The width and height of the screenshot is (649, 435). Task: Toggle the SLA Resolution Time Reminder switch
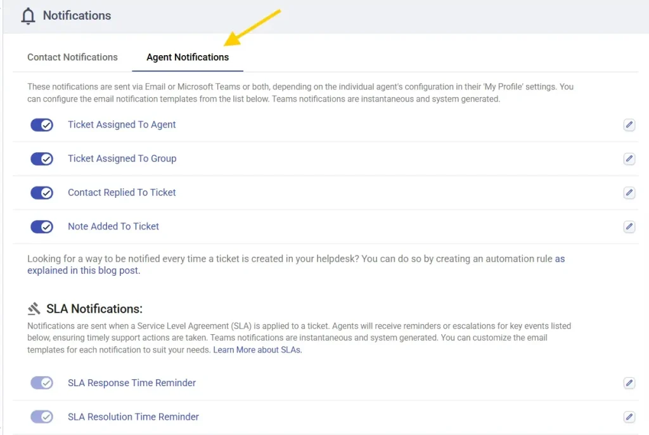[x=42, y=417]
